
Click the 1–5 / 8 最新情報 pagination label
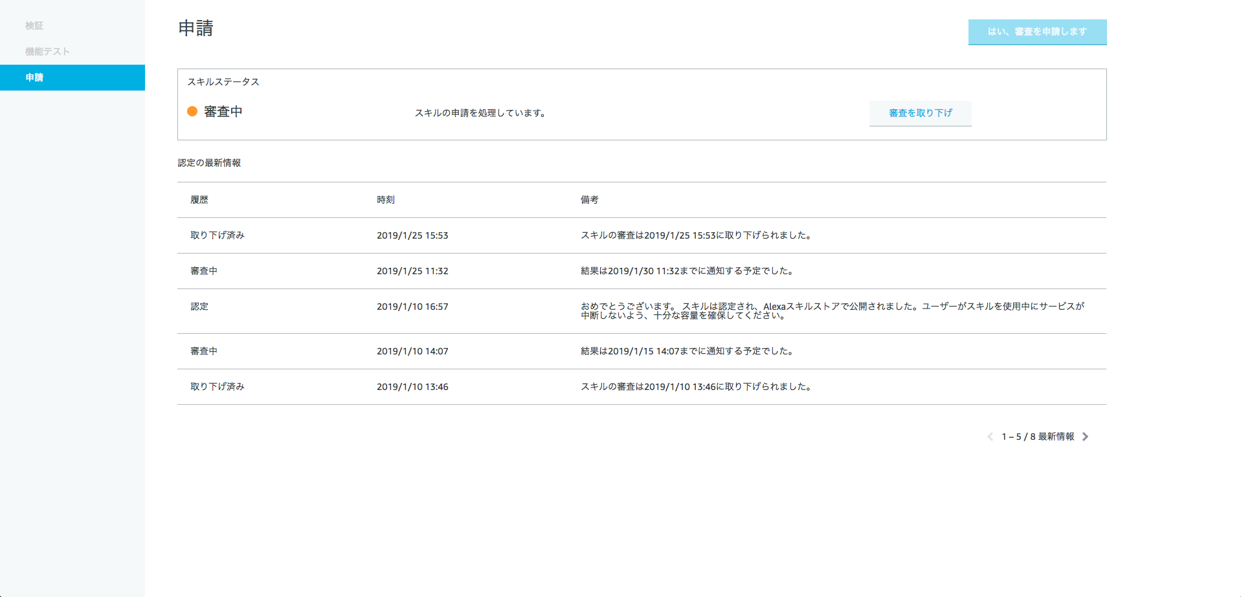(x=1038, y=437)
